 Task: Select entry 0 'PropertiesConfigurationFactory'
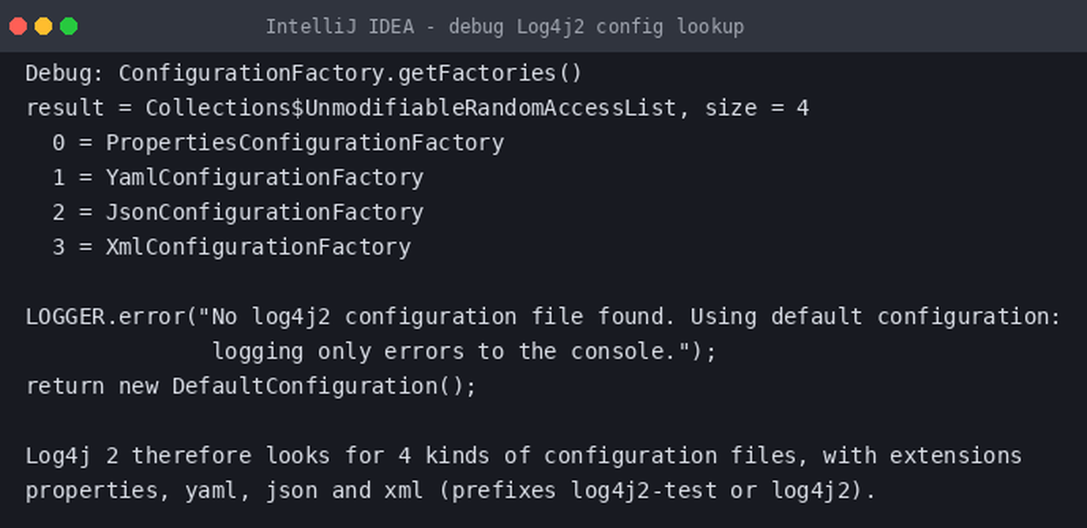pyautogui.click(x=278, y=143)
